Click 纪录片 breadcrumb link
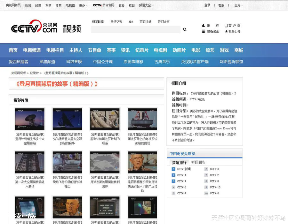 click(x=34, y=73)
